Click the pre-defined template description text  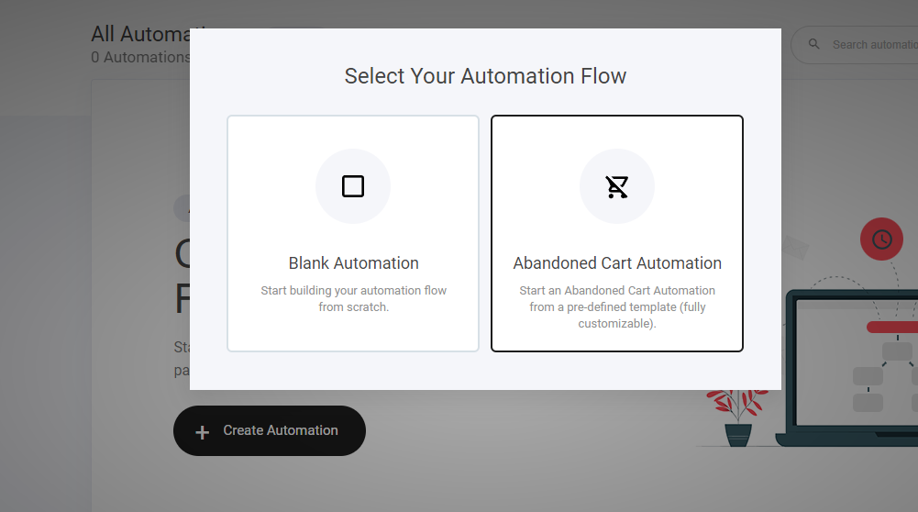[617, 306]
